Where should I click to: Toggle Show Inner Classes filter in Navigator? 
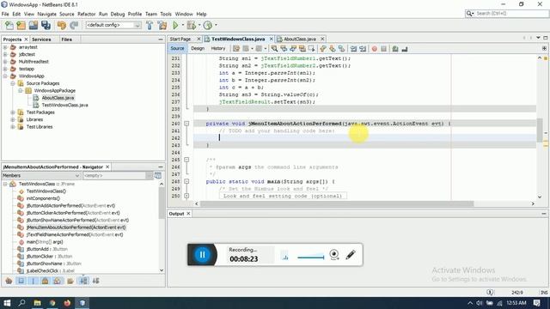[x=58, y=281]
